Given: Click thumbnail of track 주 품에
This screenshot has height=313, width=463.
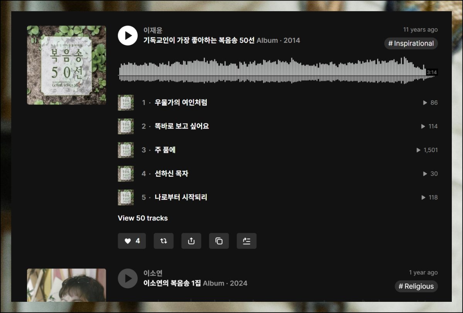Looking at the screenshot, I should coord(126,150).
